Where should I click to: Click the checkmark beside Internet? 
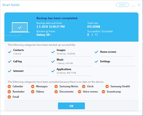[10, 71]
